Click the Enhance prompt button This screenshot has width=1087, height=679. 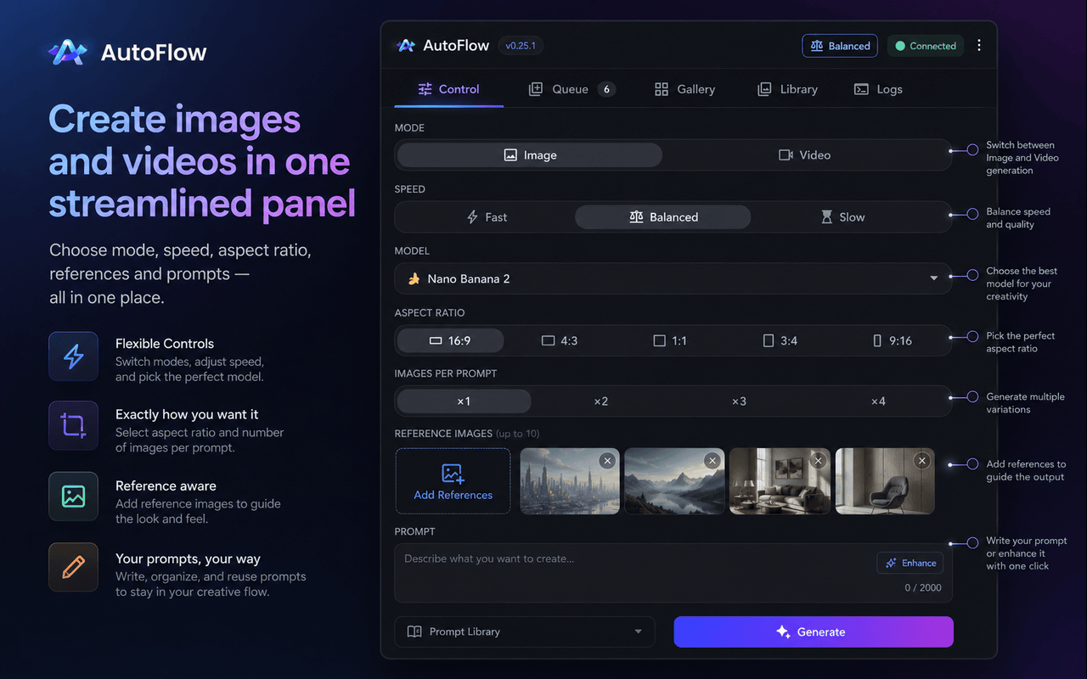click(910, 563)
